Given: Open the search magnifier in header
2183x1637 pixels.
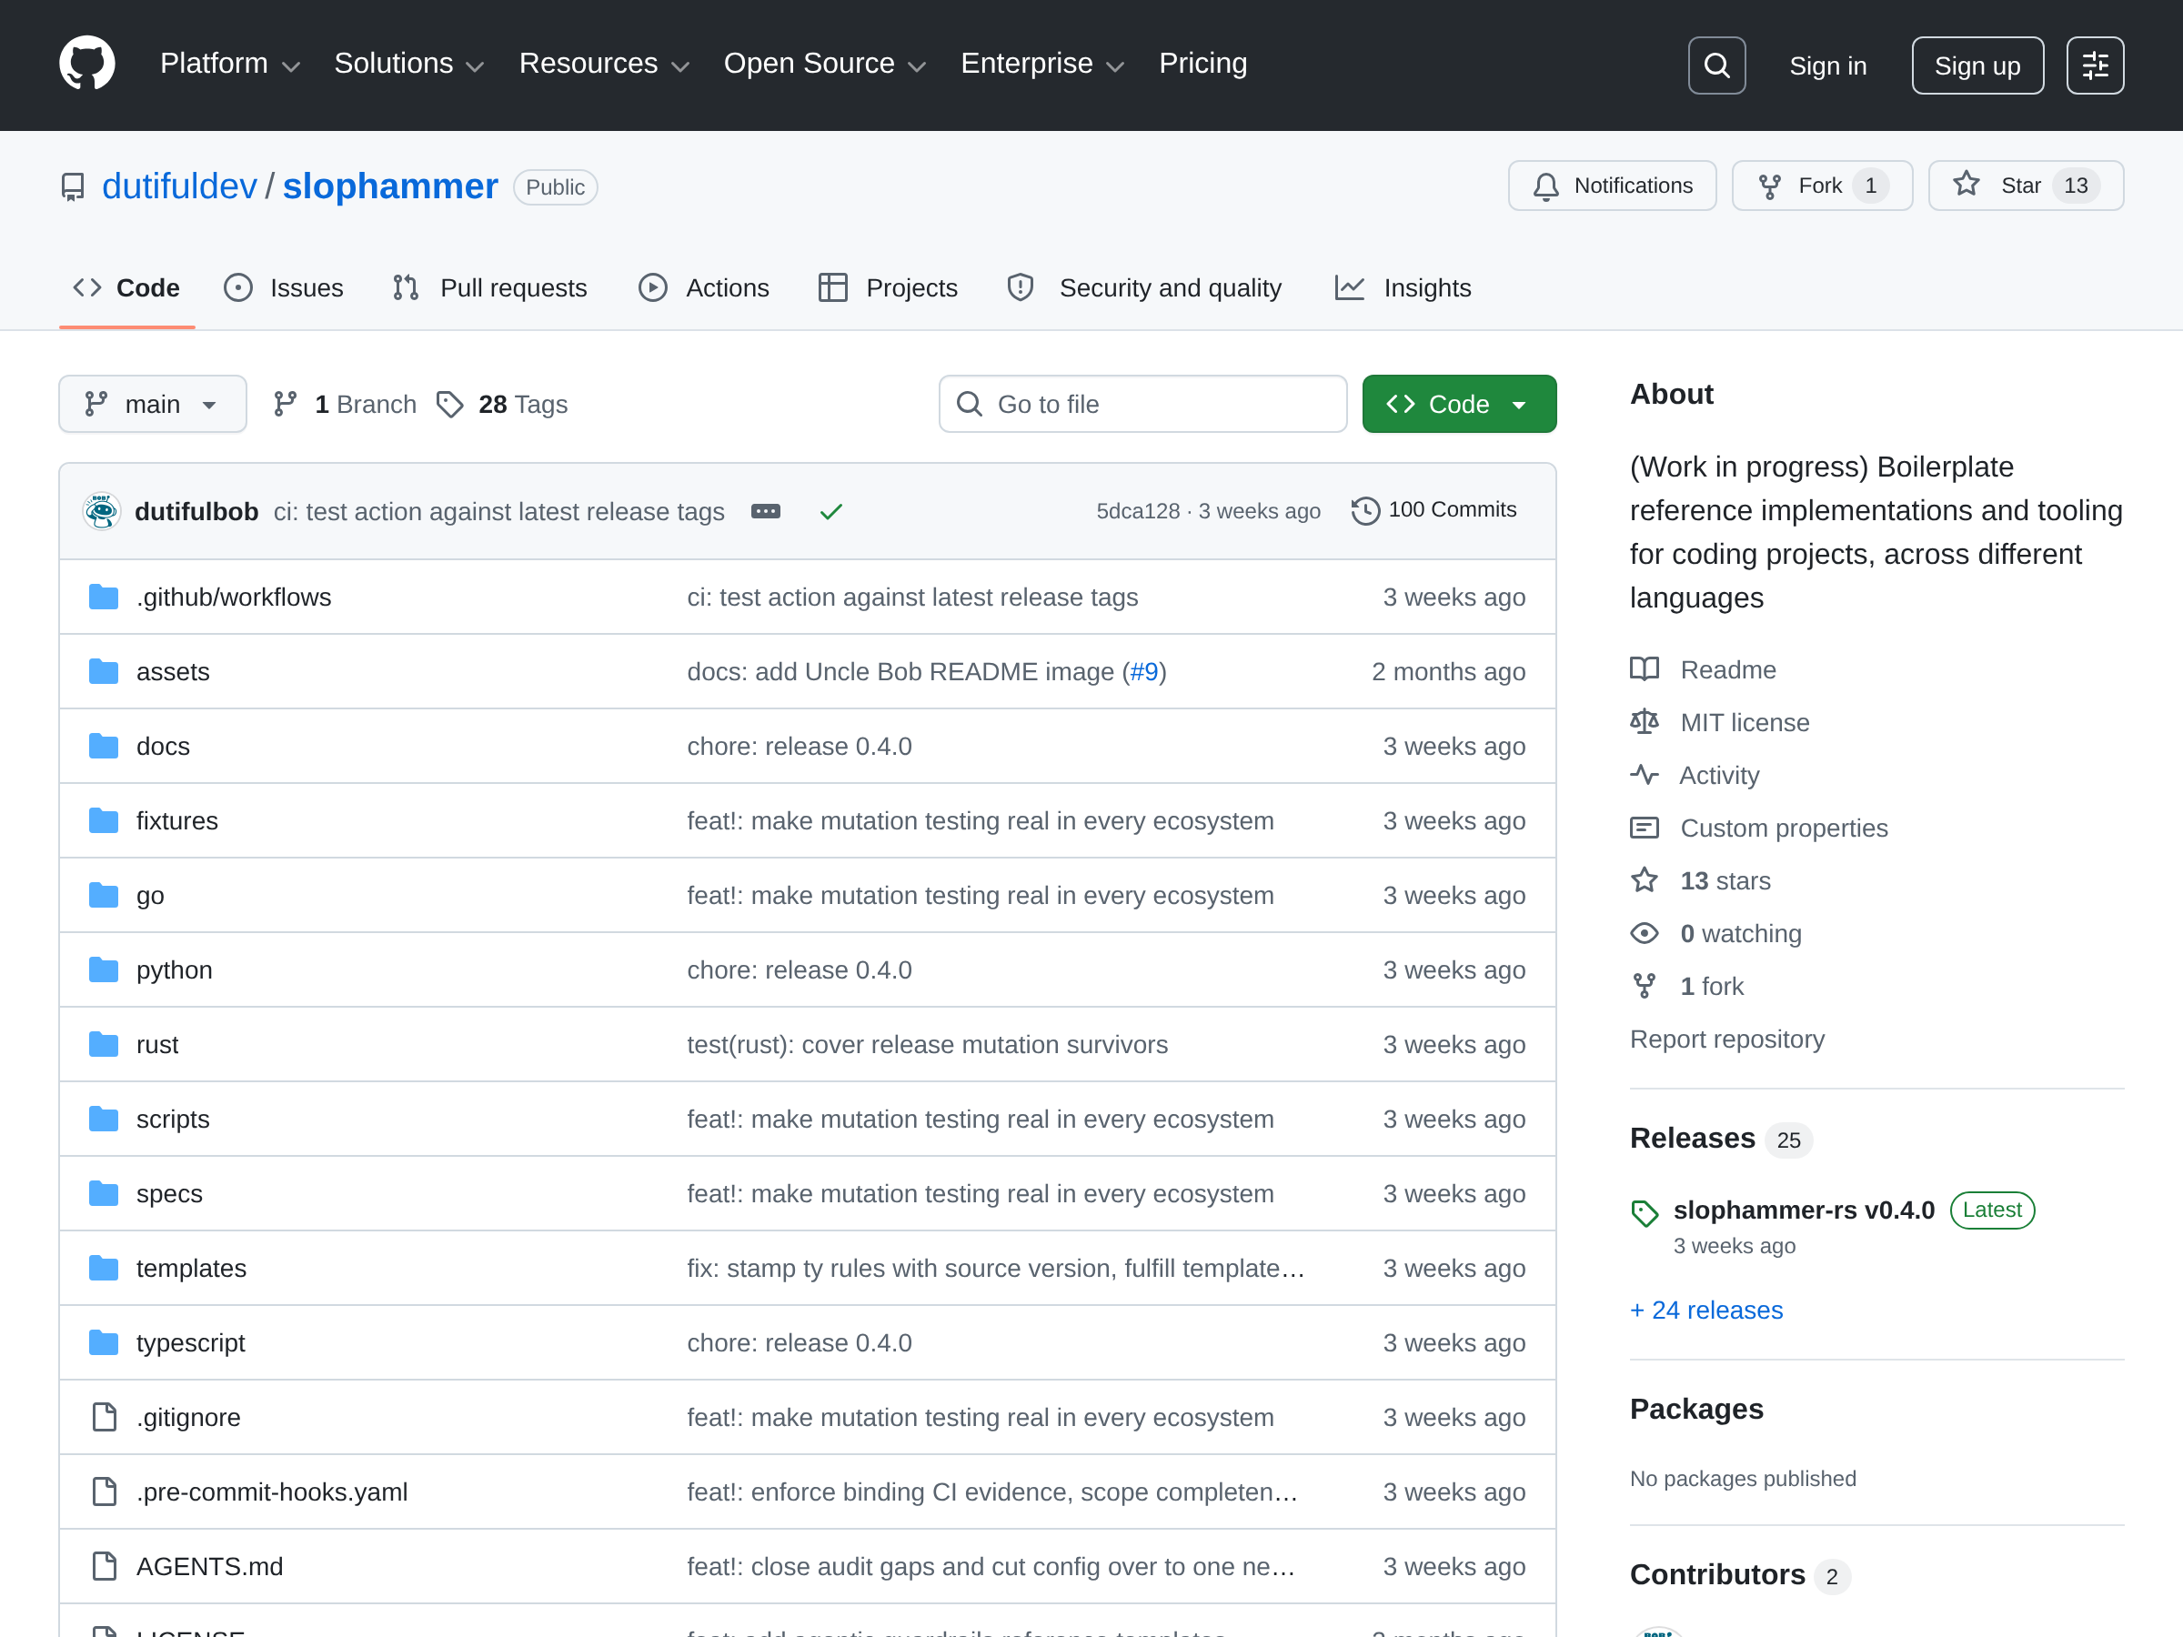Looking at the screenshot, I should (x=1716, y=65).
